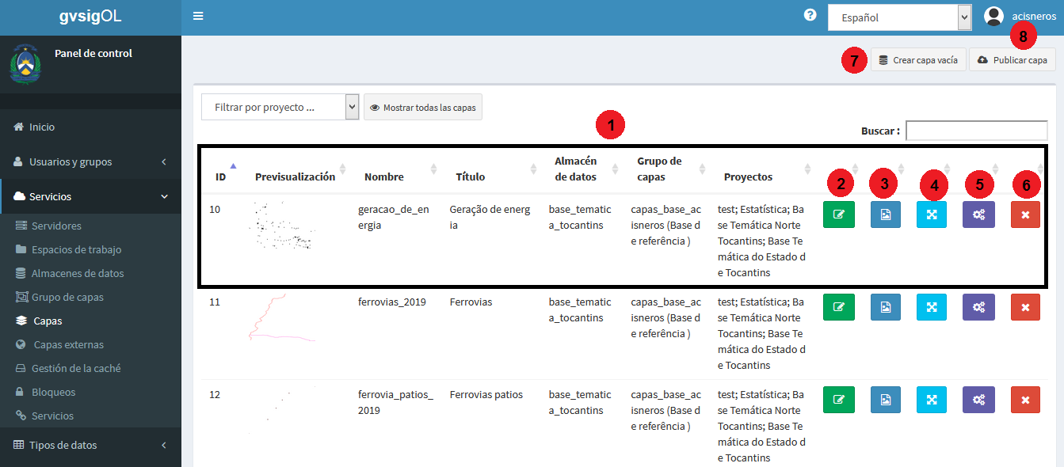The width and height of the screenshot is (1064, 467).
Task: Click Mostrar todas las capas button
Action: 423,107
